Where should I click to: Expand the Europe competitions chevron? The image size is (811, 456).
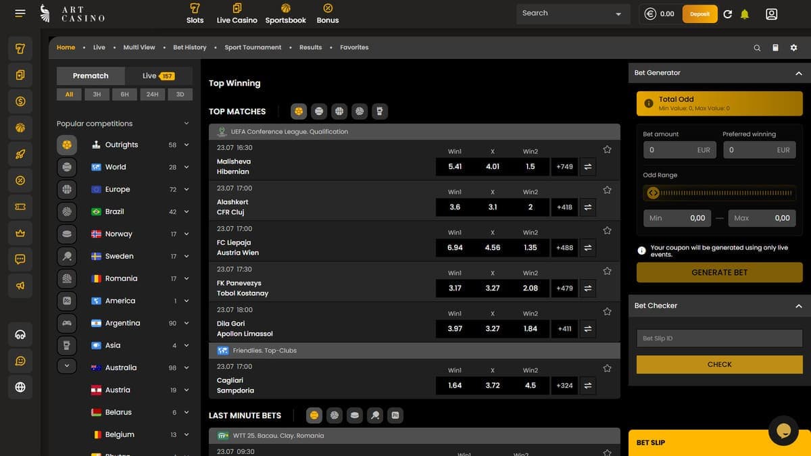click(187, 189)
